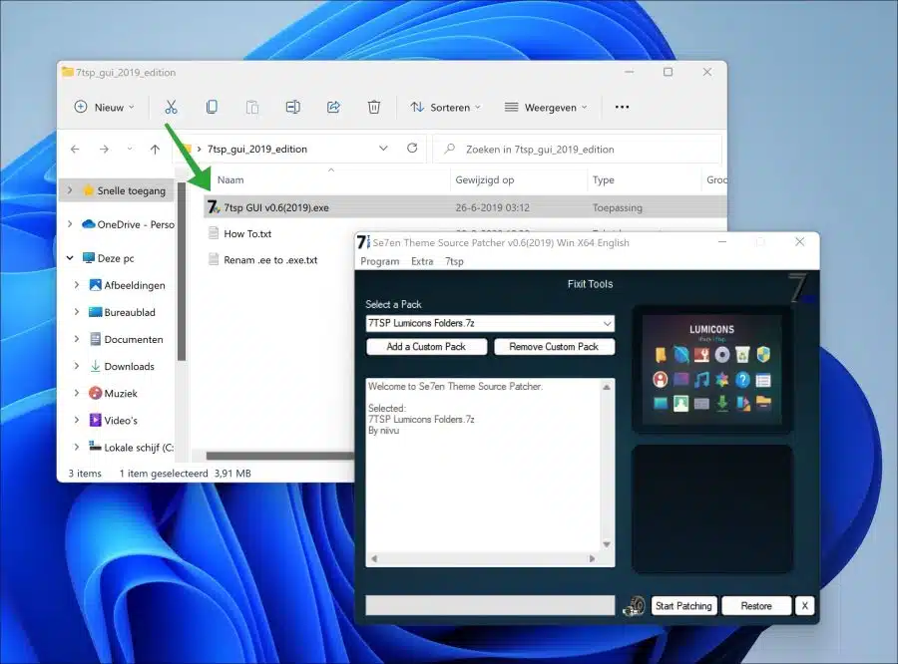
Task: Click the Muziek music icon in sidebar
Action: pos(95,393)
